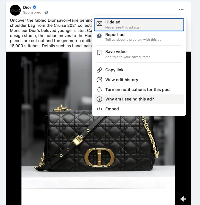Choose Turn on notifications for this post

(139, 90)
